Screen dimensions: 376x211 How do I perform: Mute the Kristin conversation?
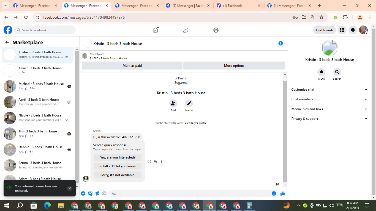point(321,72)
